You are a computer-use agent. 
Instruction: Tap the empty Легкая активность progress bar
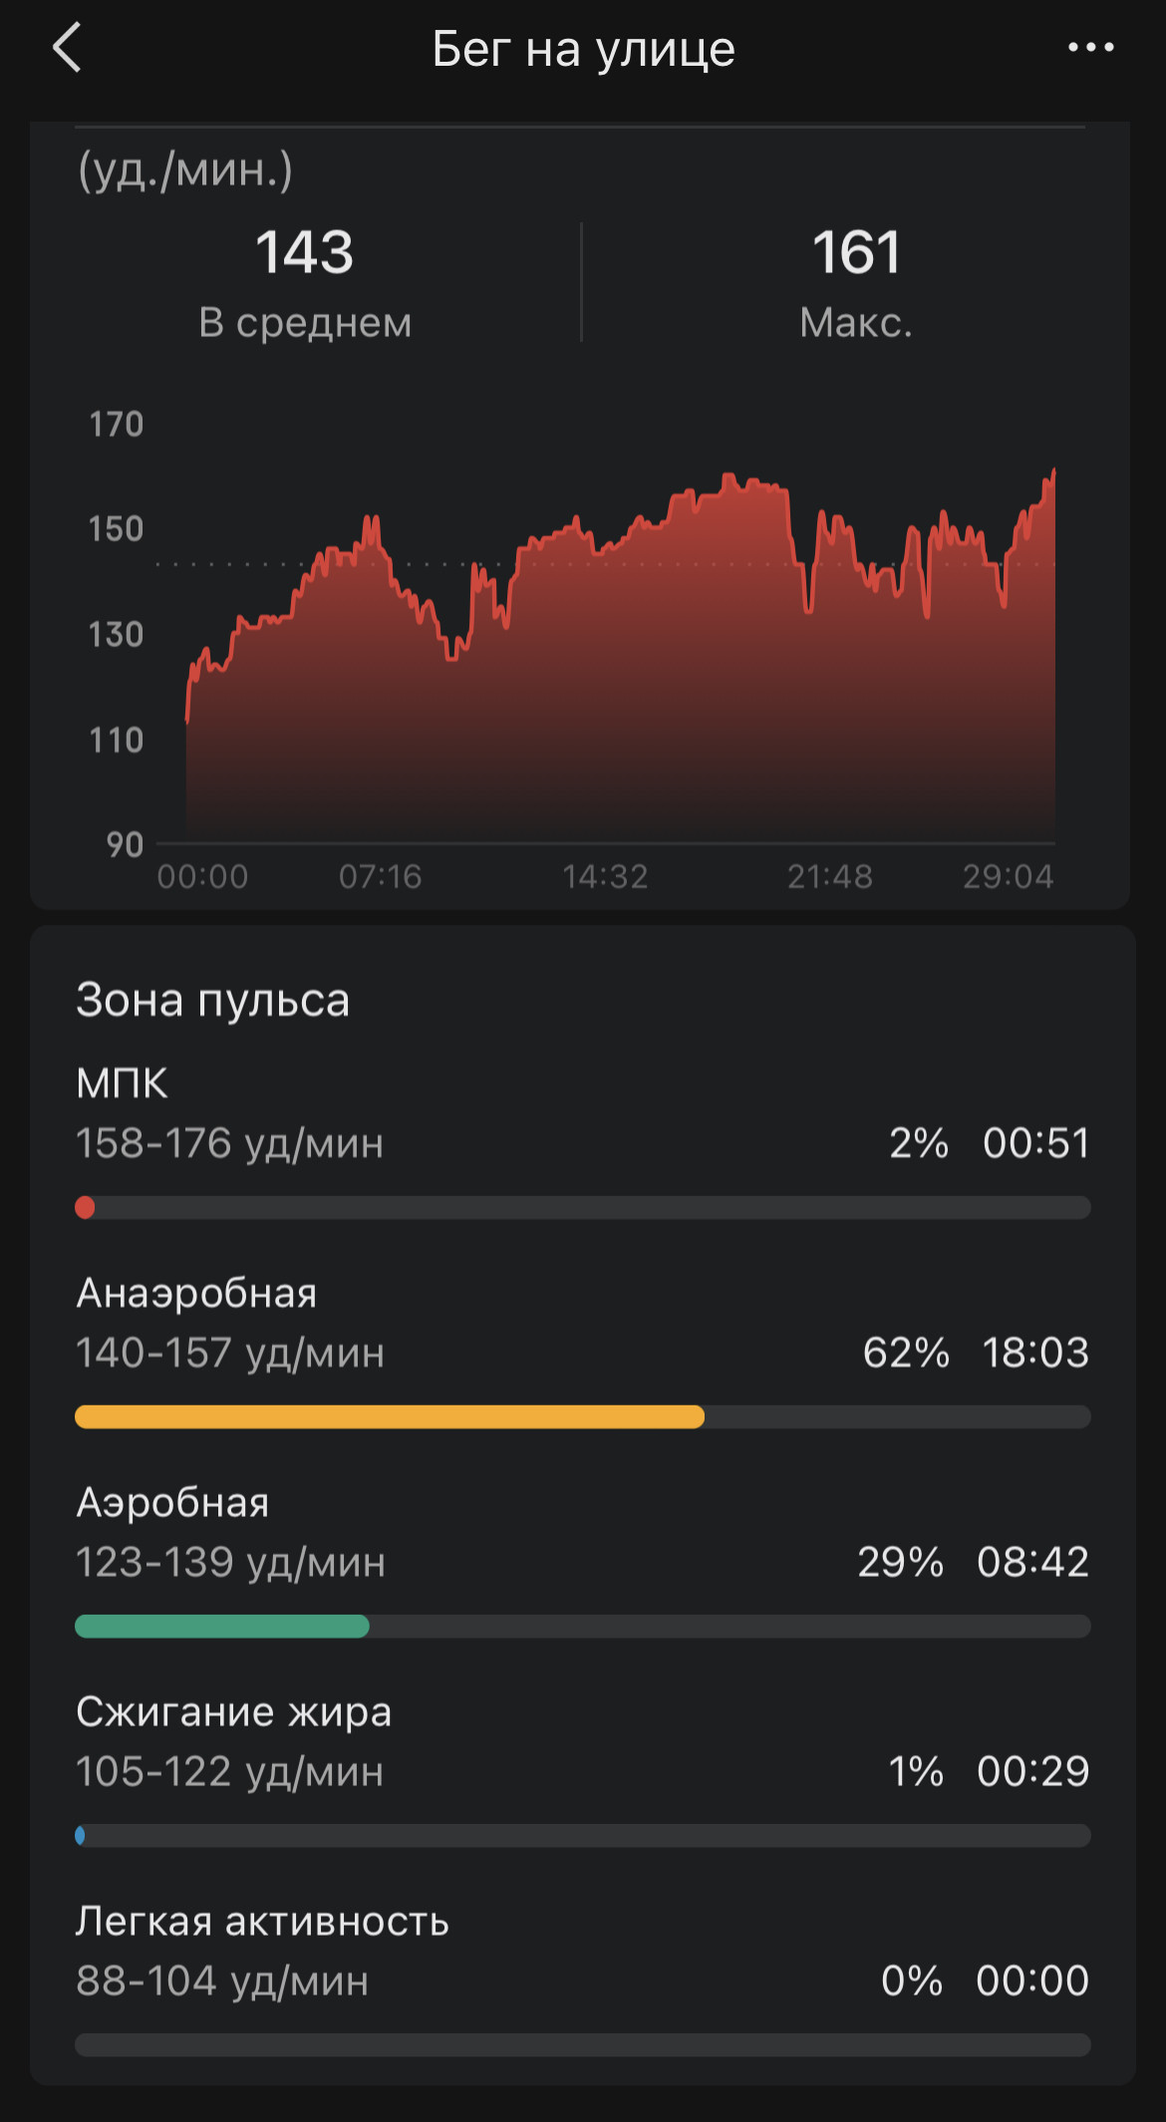coord(583,2044)
